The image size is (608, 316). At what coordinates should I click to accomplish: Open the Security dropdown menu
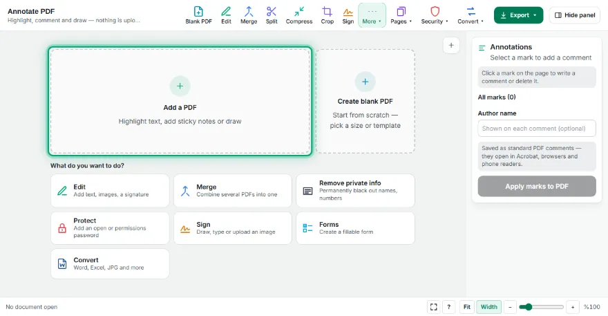(435, 15)
